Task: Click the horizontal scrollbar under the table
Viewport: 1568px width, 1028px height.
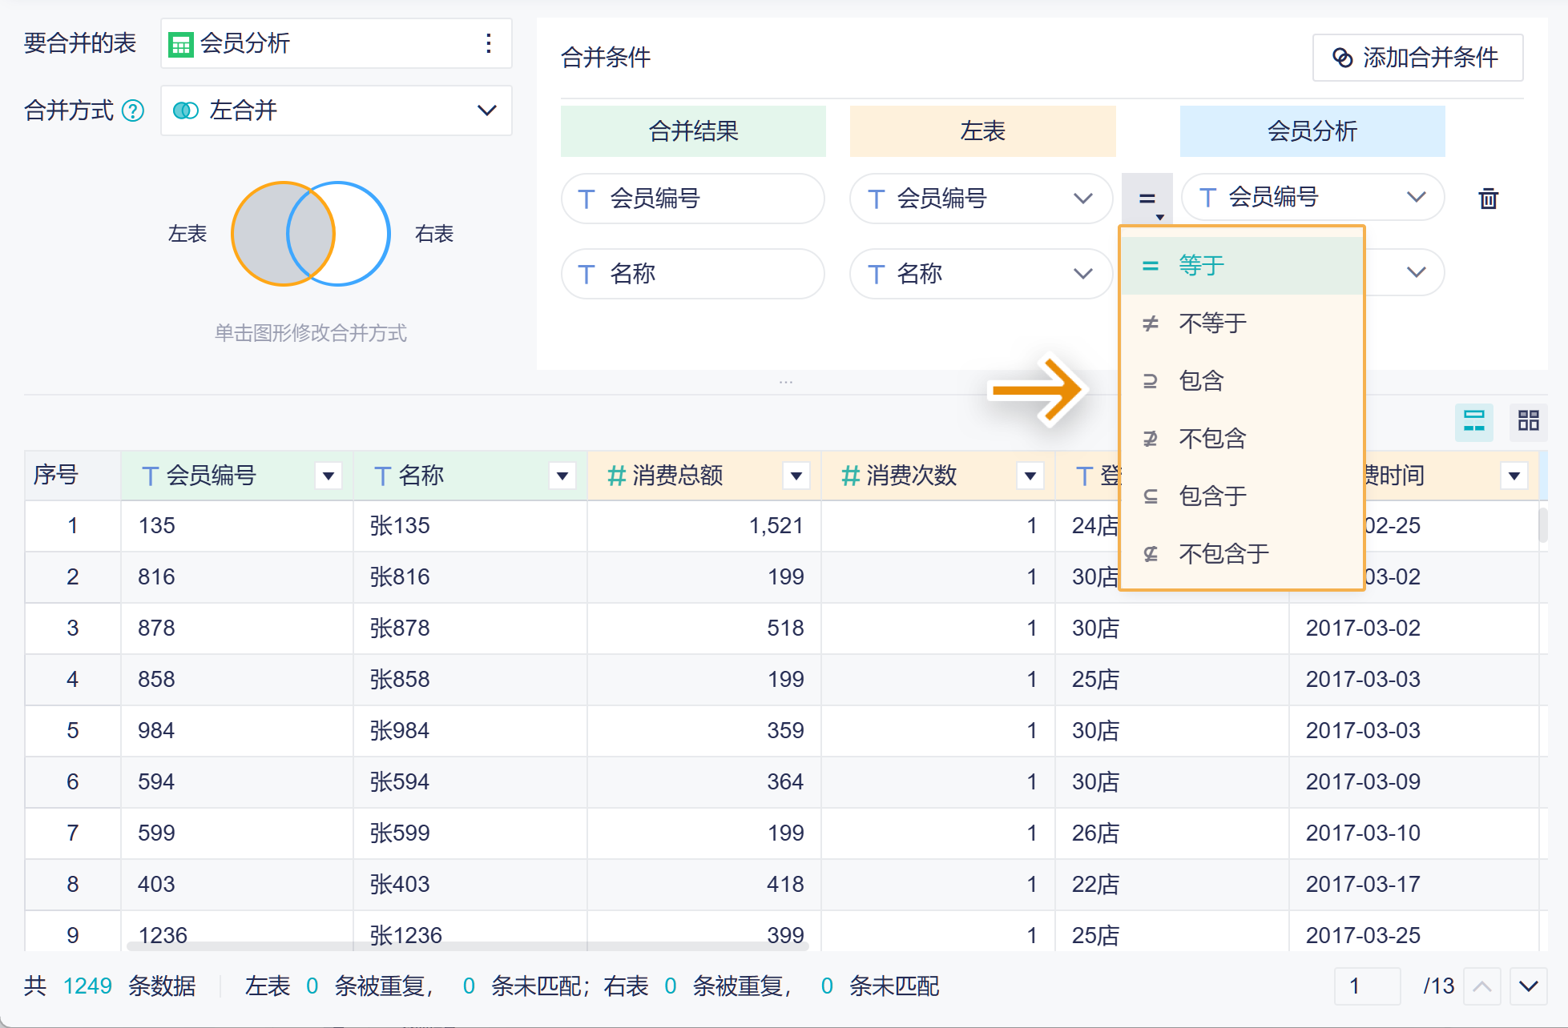Action: coord(468,946)
